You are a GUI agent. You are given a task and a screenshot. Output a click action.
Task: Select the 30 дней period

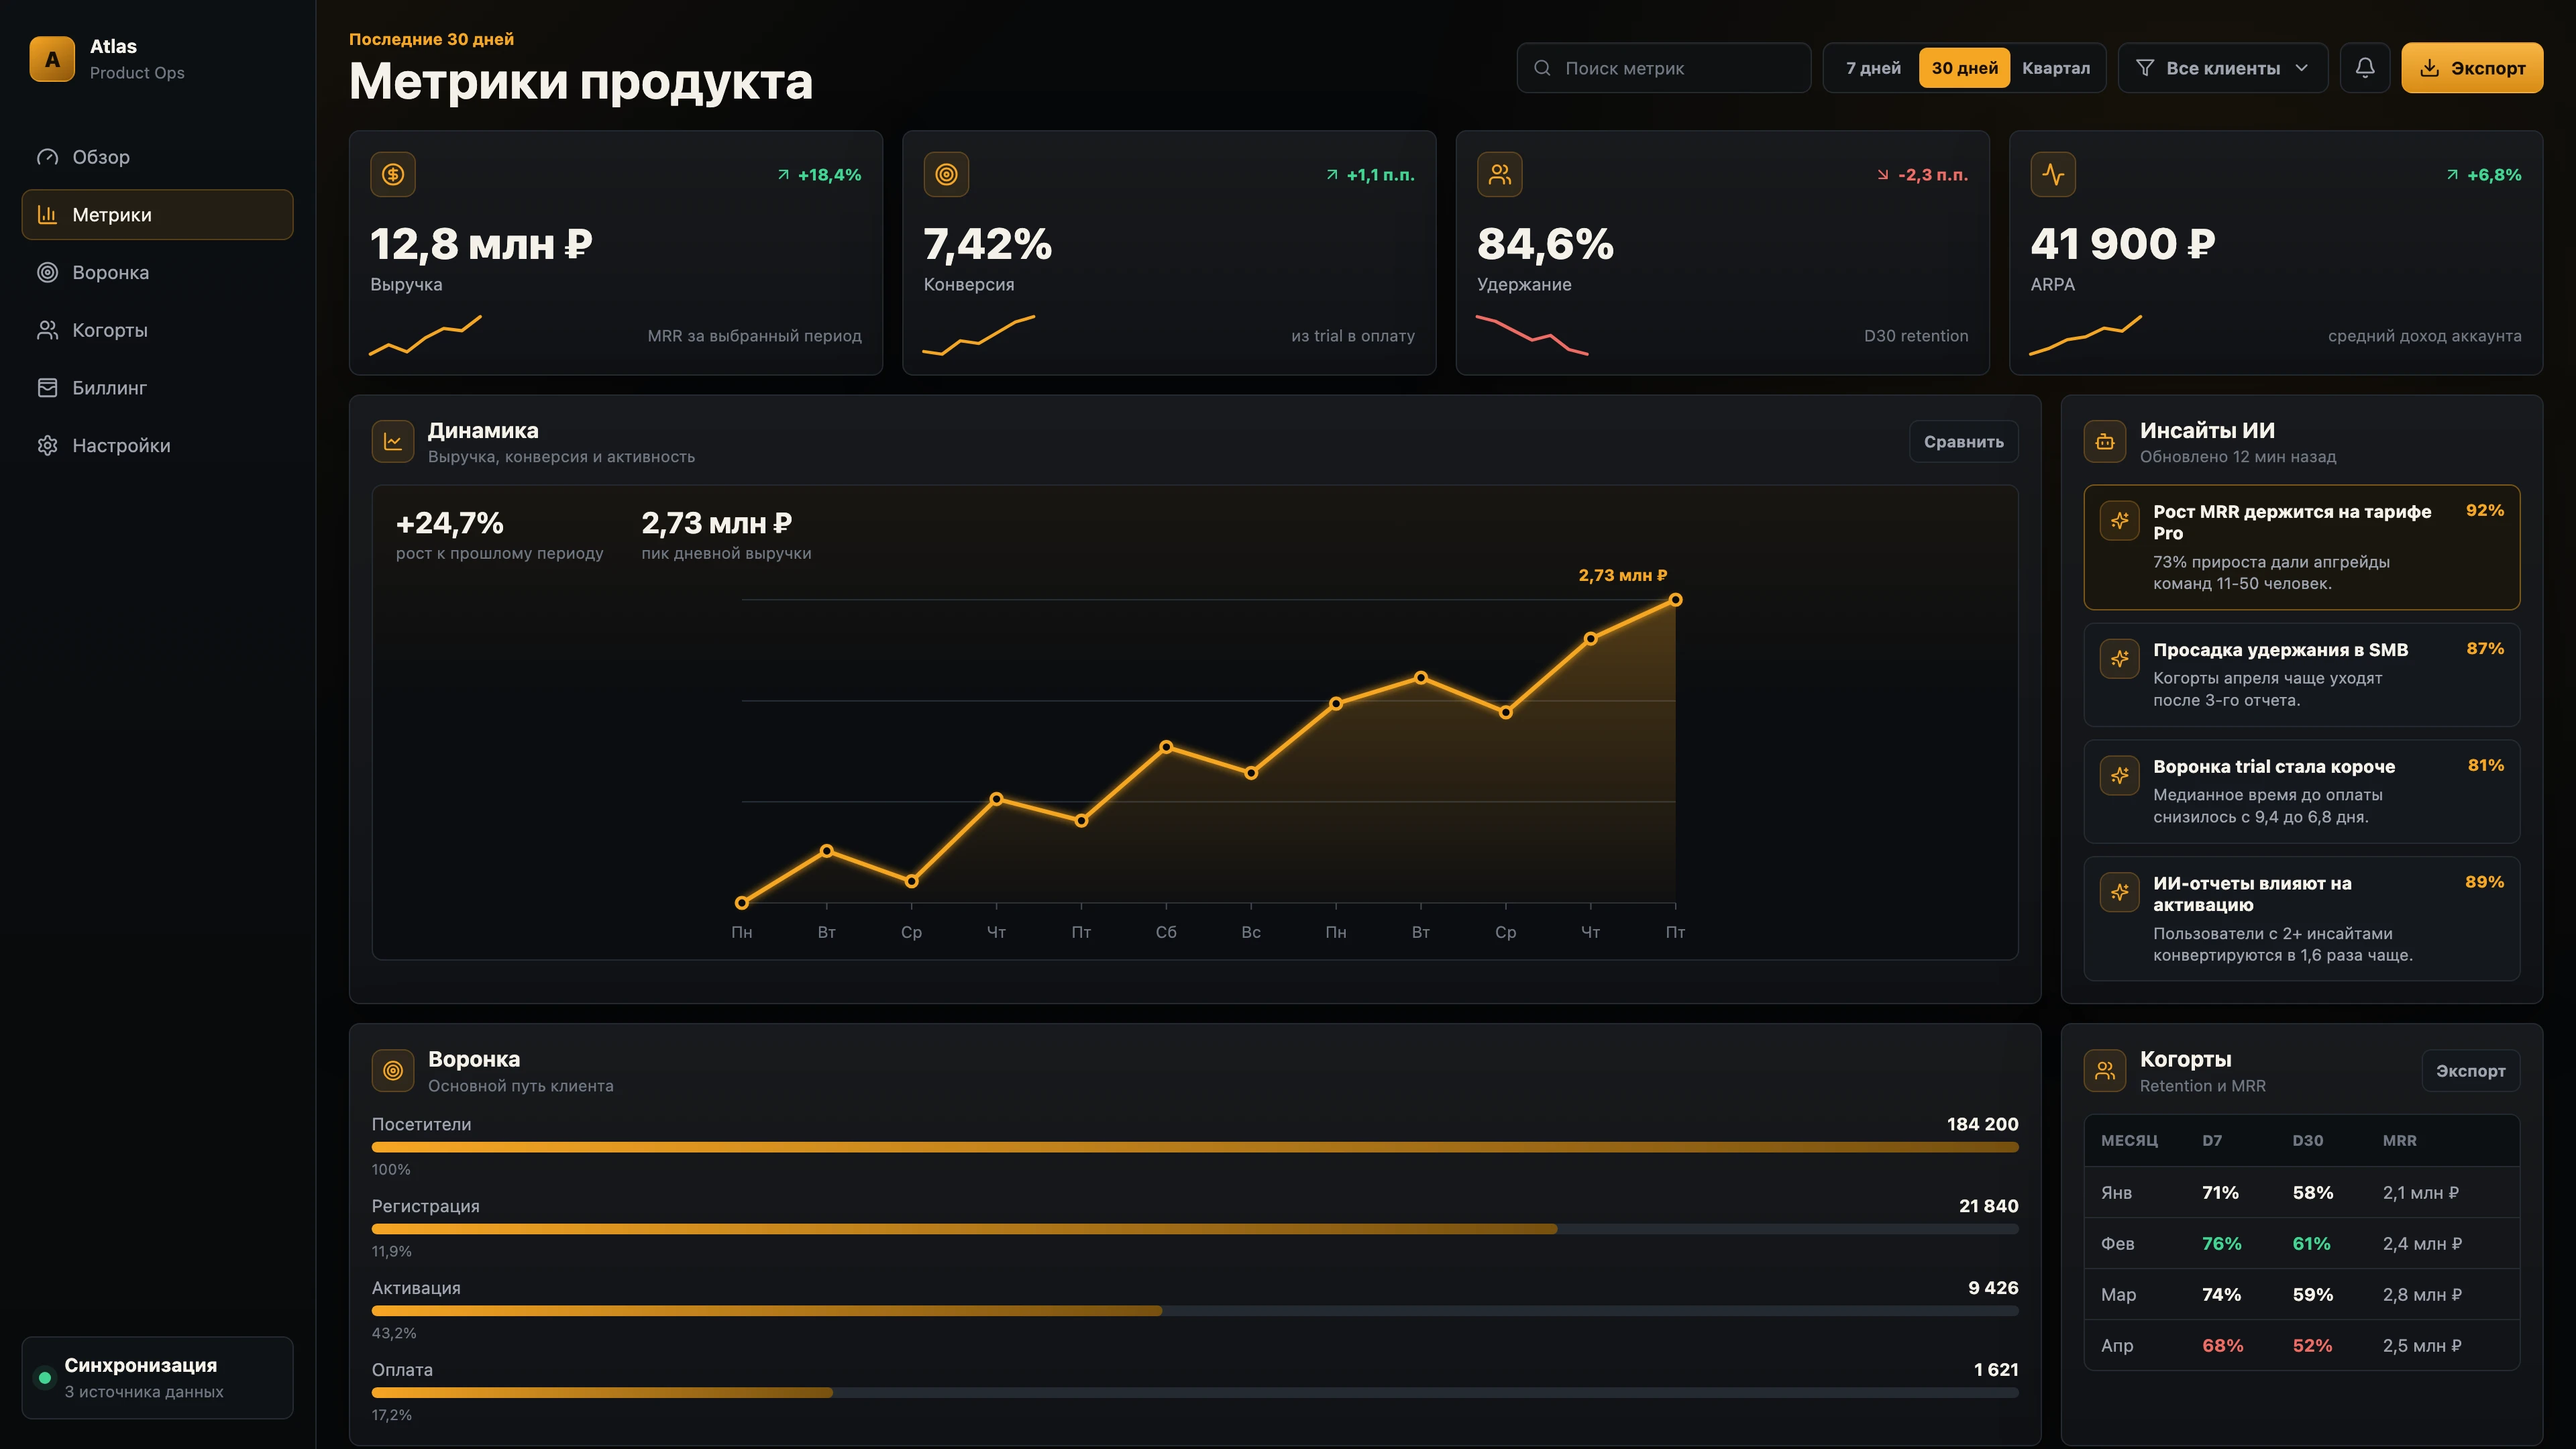point(1964,68)
